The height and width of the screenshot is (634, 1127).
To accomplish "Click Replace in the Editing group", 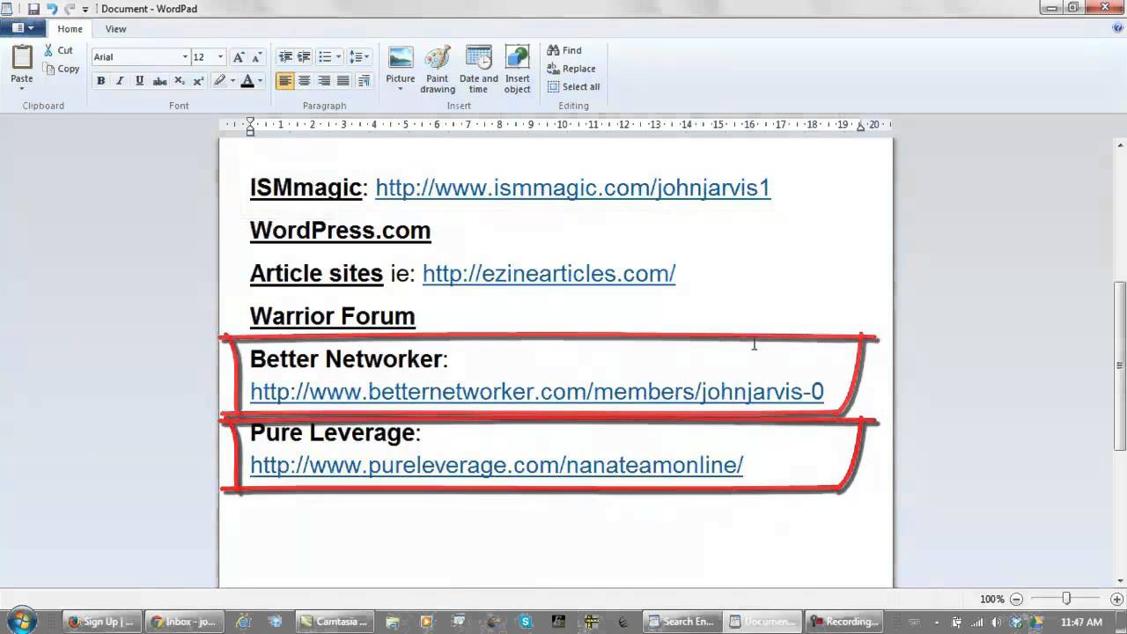I will pyautogui.click(x=571, y=69).
